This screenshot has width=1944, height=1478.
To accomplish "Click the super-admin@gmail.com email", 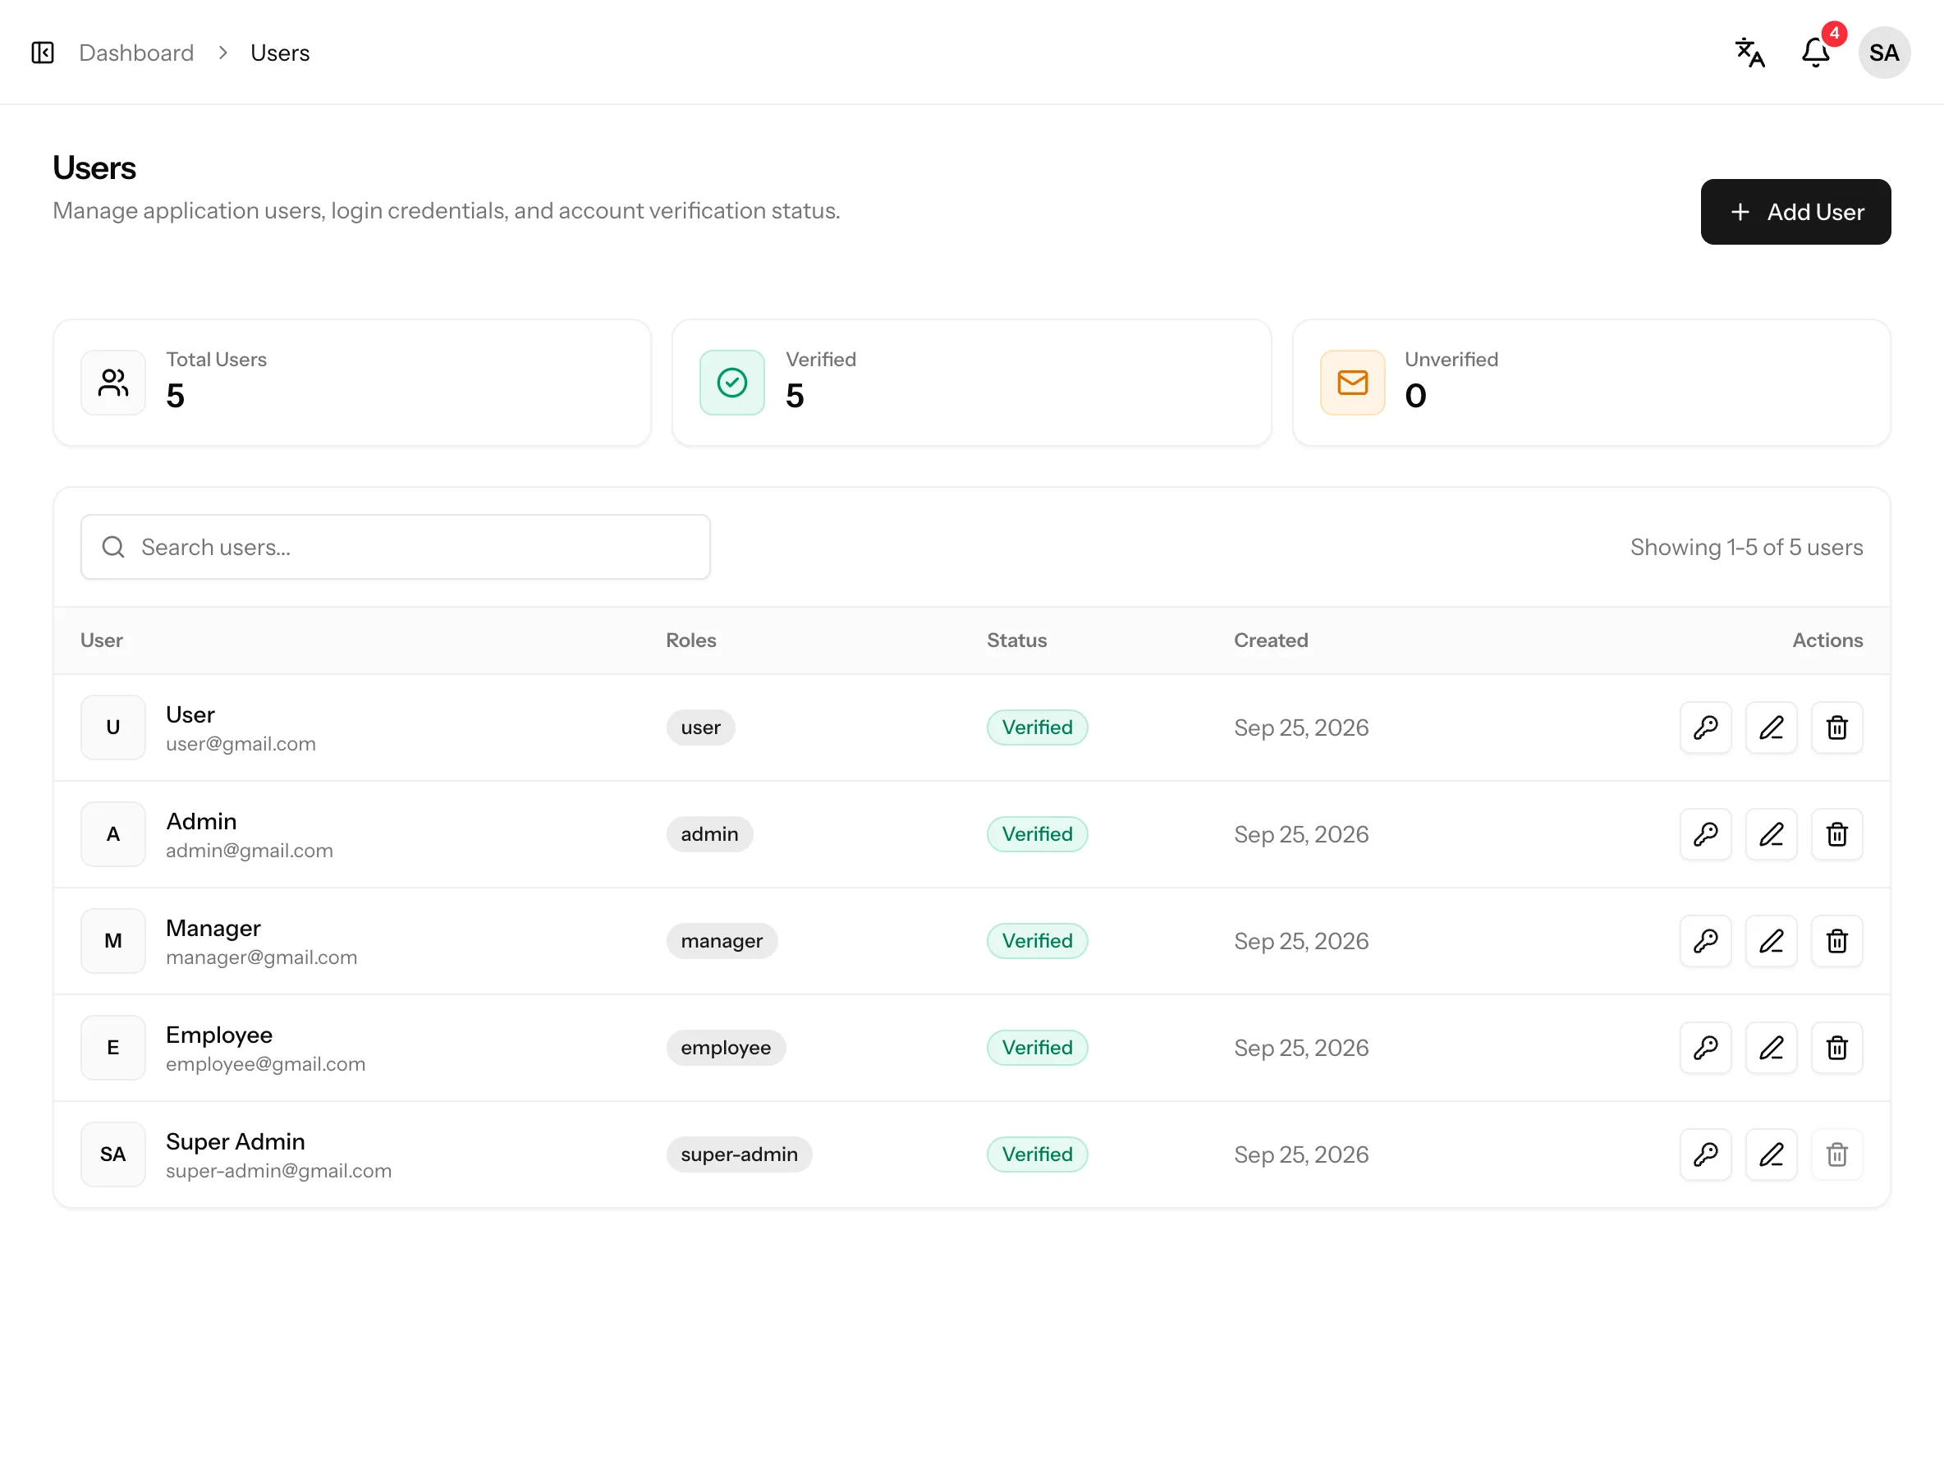I will point(278,1171).
